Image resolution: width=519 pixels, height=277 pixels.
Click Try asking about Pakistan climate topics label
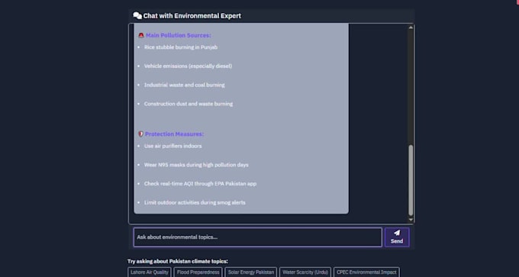tap(178, 262)
